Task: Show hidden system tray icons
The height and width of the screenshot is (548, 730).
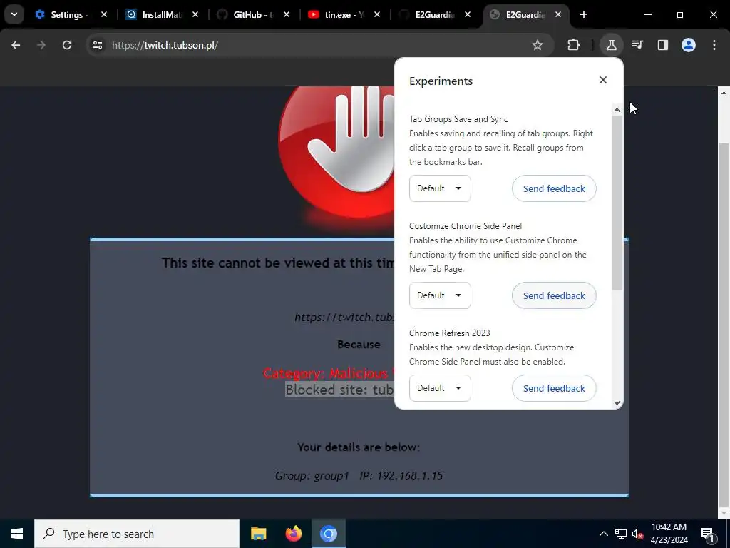Action: tap(603, 534)
